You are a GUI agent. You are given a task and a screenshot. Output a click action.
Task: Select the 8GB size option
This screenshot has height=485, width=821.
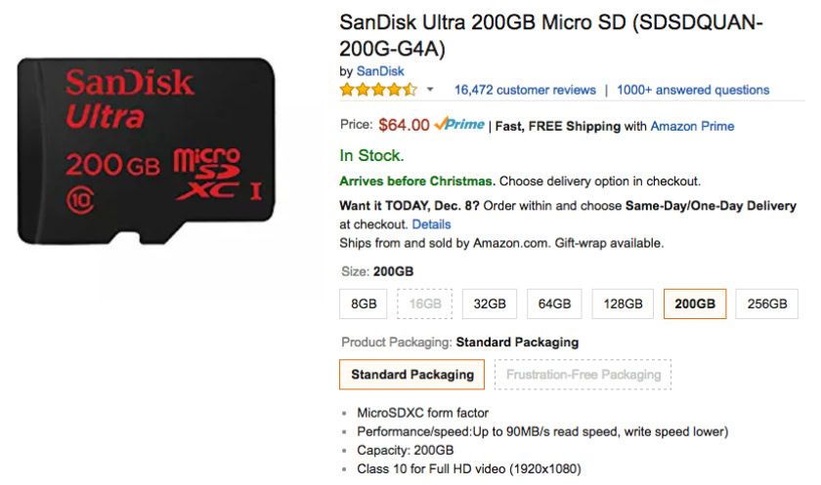(x=364, y=304)
